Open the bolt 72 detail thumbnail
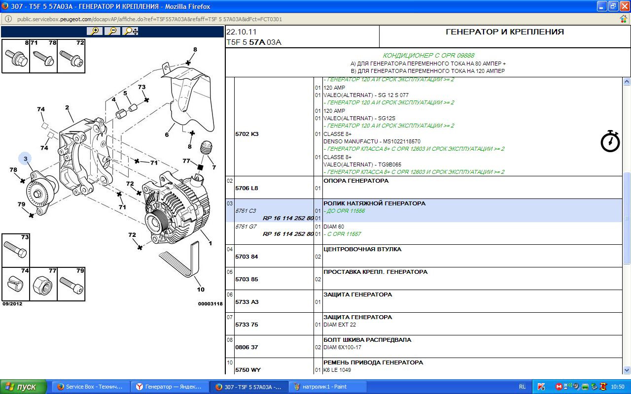This screenshot has height=394, width=631. tap(71, 56)
